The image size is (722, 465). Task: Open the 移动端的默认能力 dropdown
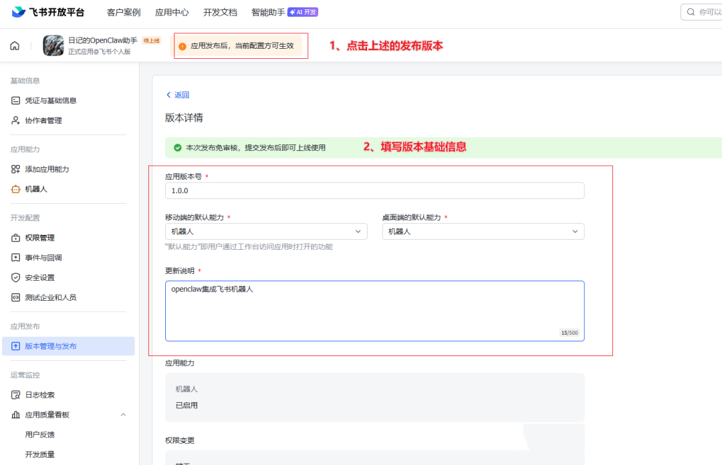click(359, 230)
